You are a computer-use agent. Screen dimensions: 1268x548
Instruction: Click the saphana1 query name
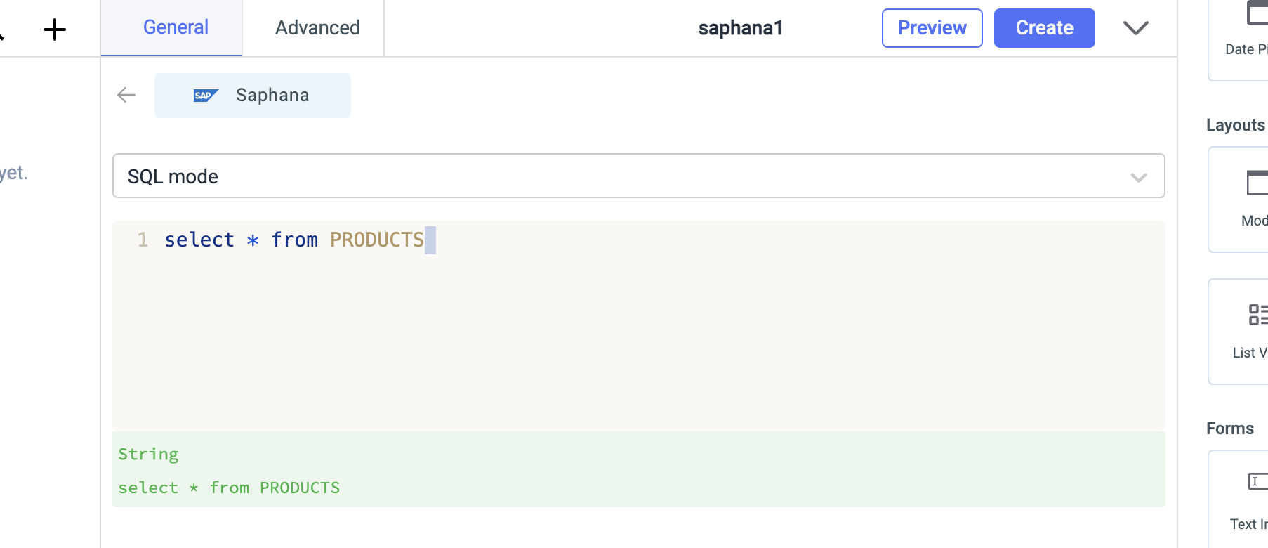pos(740,28)
